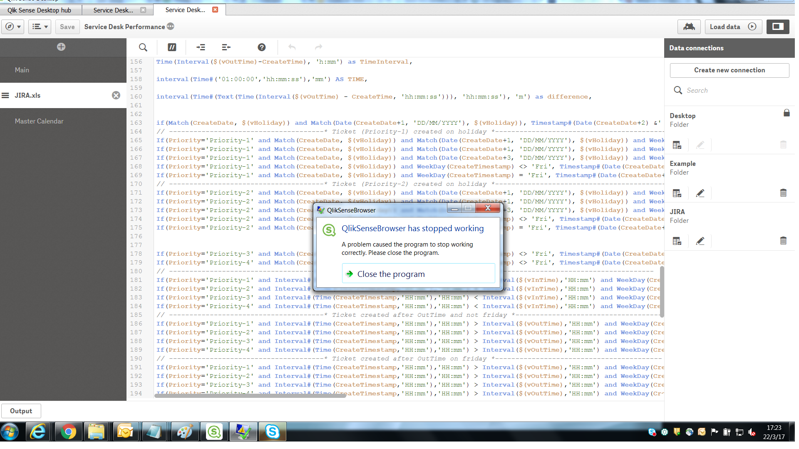Screen dimensions: 799x449
Task: Open the sections list dropdown
Action: [x=40, y=27]
